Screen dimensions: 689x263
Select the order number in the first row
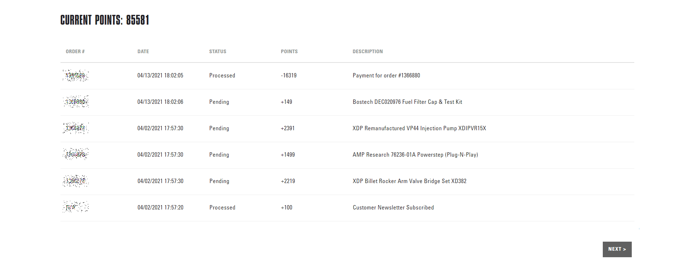pos(75,76)
